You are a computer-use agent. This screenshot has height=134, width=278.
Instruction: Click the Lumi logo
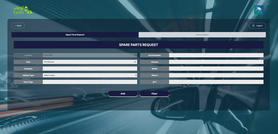(x=23, y=10)
